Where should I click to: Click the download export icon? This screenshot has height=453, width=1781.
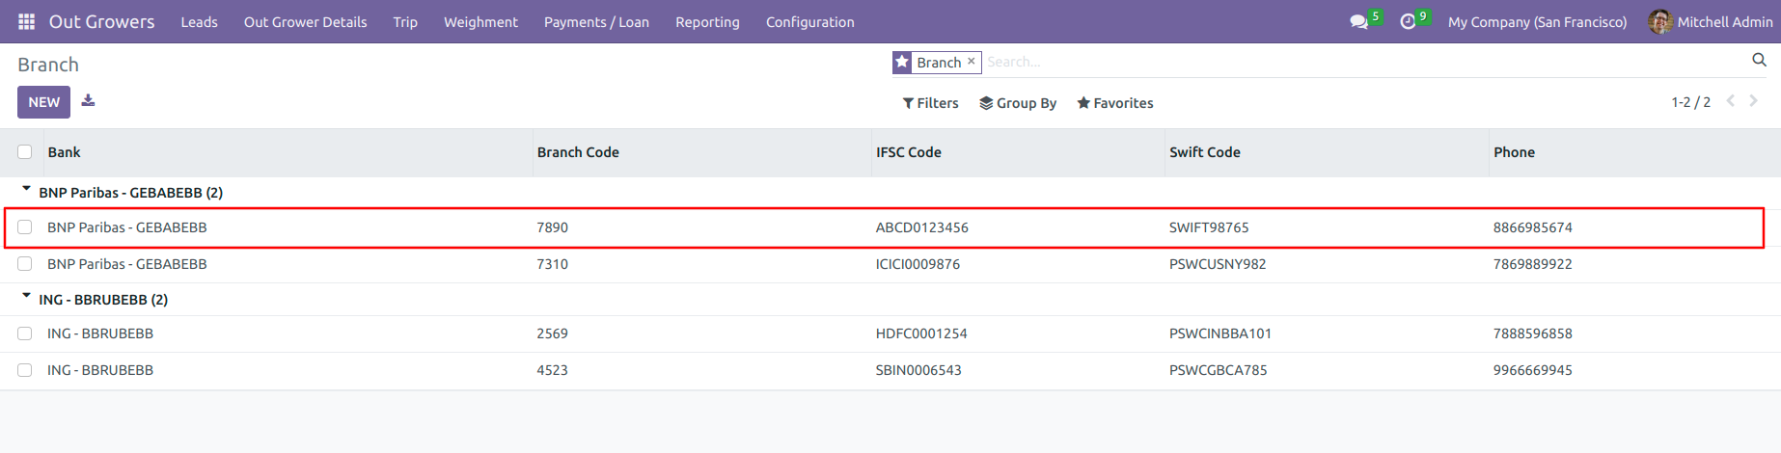pos(88,100)
